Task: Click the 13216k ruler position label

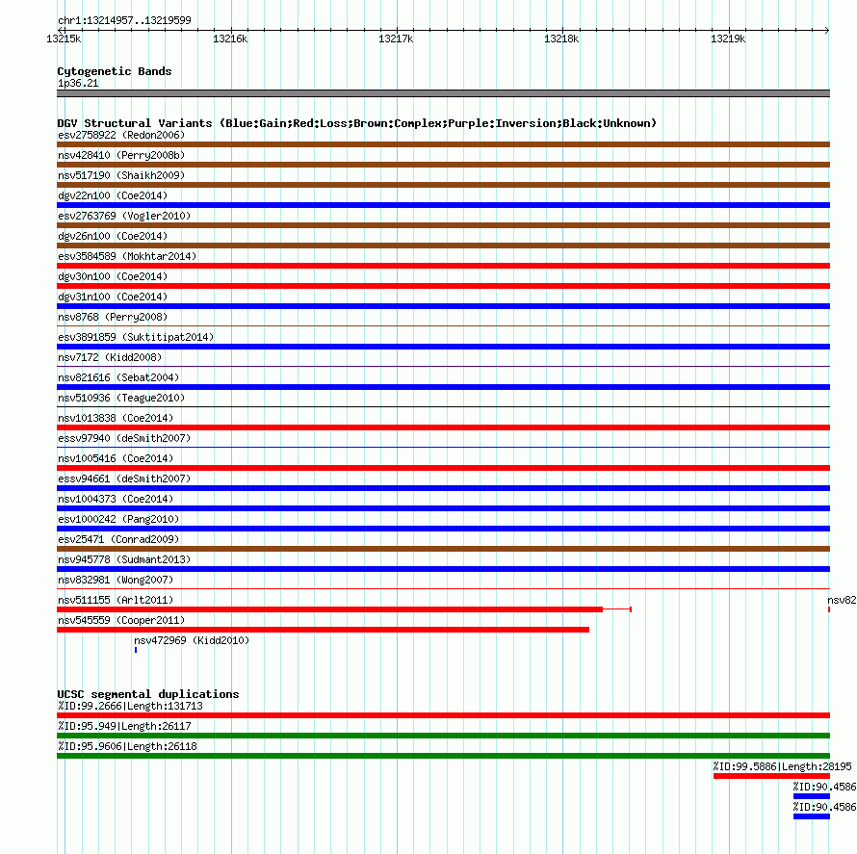Action: tap(230, 39)
